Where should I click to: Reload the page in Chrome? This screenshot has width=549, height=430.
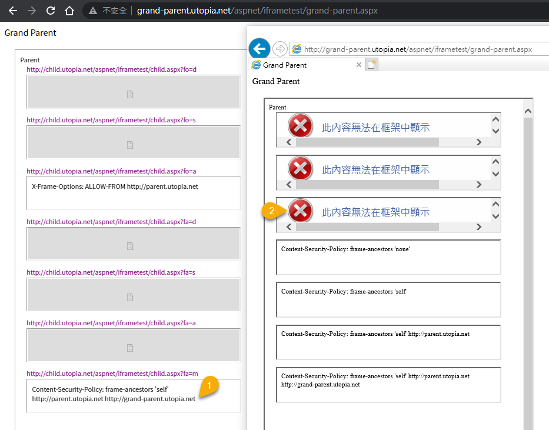pos(51,11)
